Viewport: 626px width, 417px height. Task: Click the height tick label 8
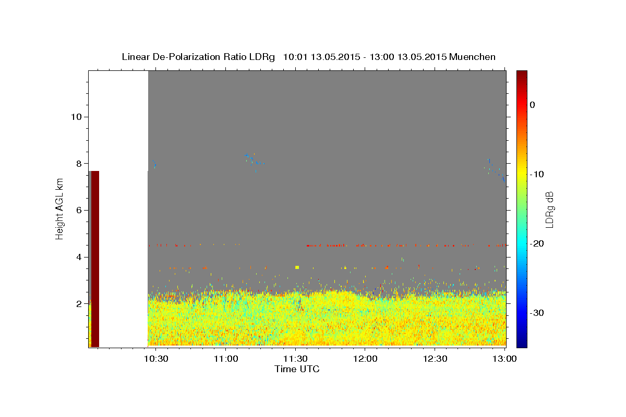tap(78, 163)
